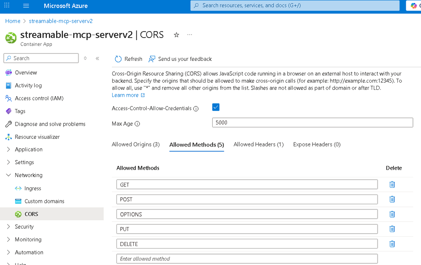This screenshot has width=421, height=265.
Task: Favorite this page with the star icon
Action: click(176, 35)
